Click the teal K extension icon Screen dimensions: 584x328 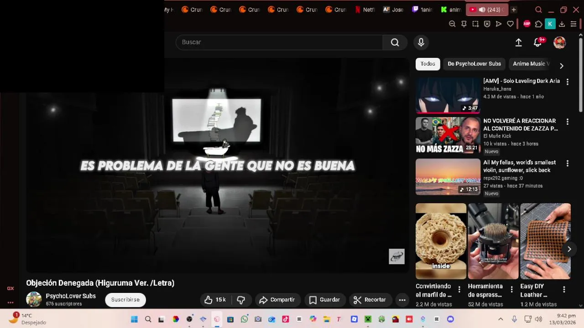[550, 24]
